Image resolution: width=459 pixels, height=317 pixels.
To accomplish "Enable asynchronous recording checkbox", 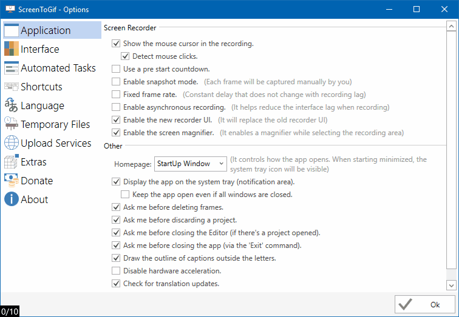I will click(116, 107).
